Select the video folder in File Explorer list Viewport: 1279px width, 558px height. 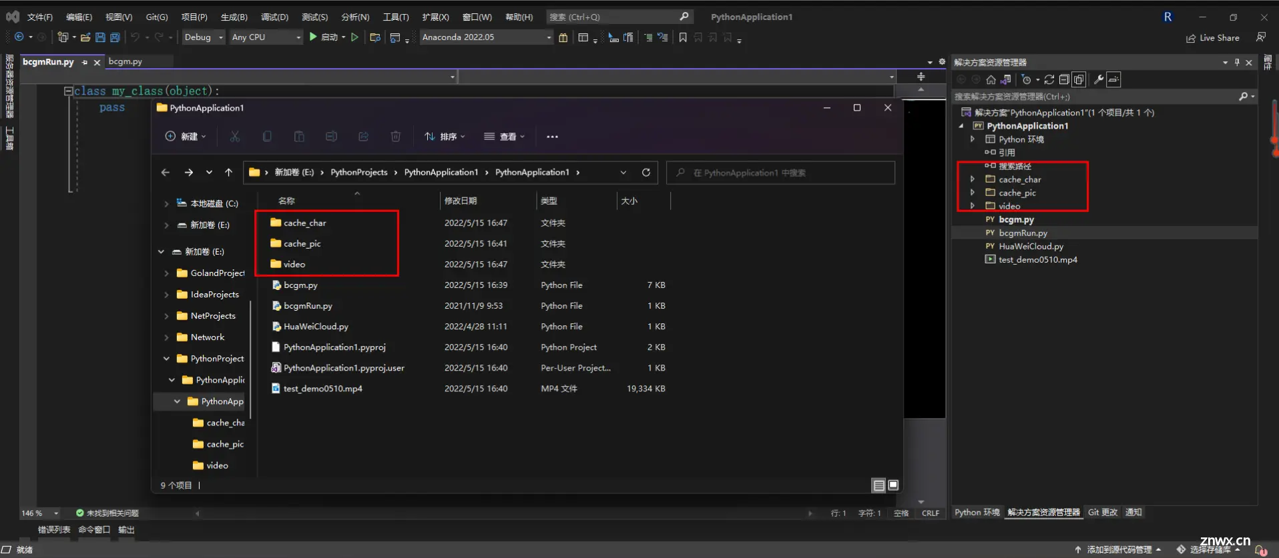pyautogui.click(x=294, y=265)
